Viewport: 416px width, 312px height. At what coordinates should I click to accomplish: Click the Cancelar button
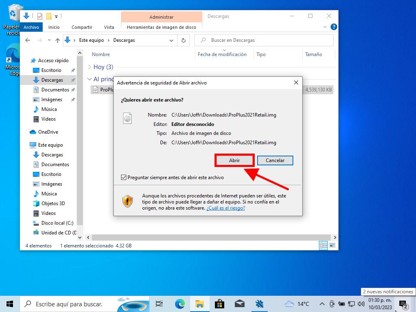(275, 160)
